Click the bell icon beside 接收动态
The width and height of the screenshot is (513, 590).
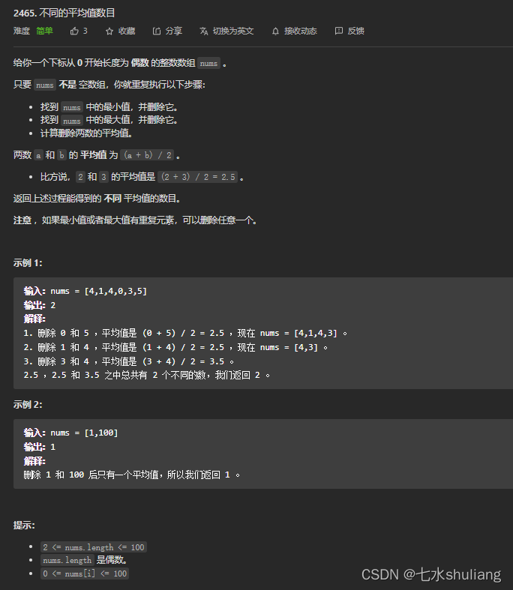point(276,31)
